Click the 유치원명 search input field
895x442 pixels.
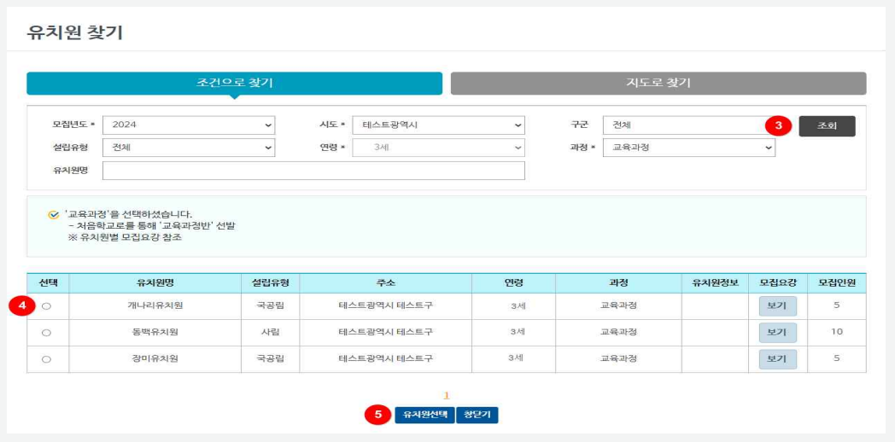coord(313,171)
